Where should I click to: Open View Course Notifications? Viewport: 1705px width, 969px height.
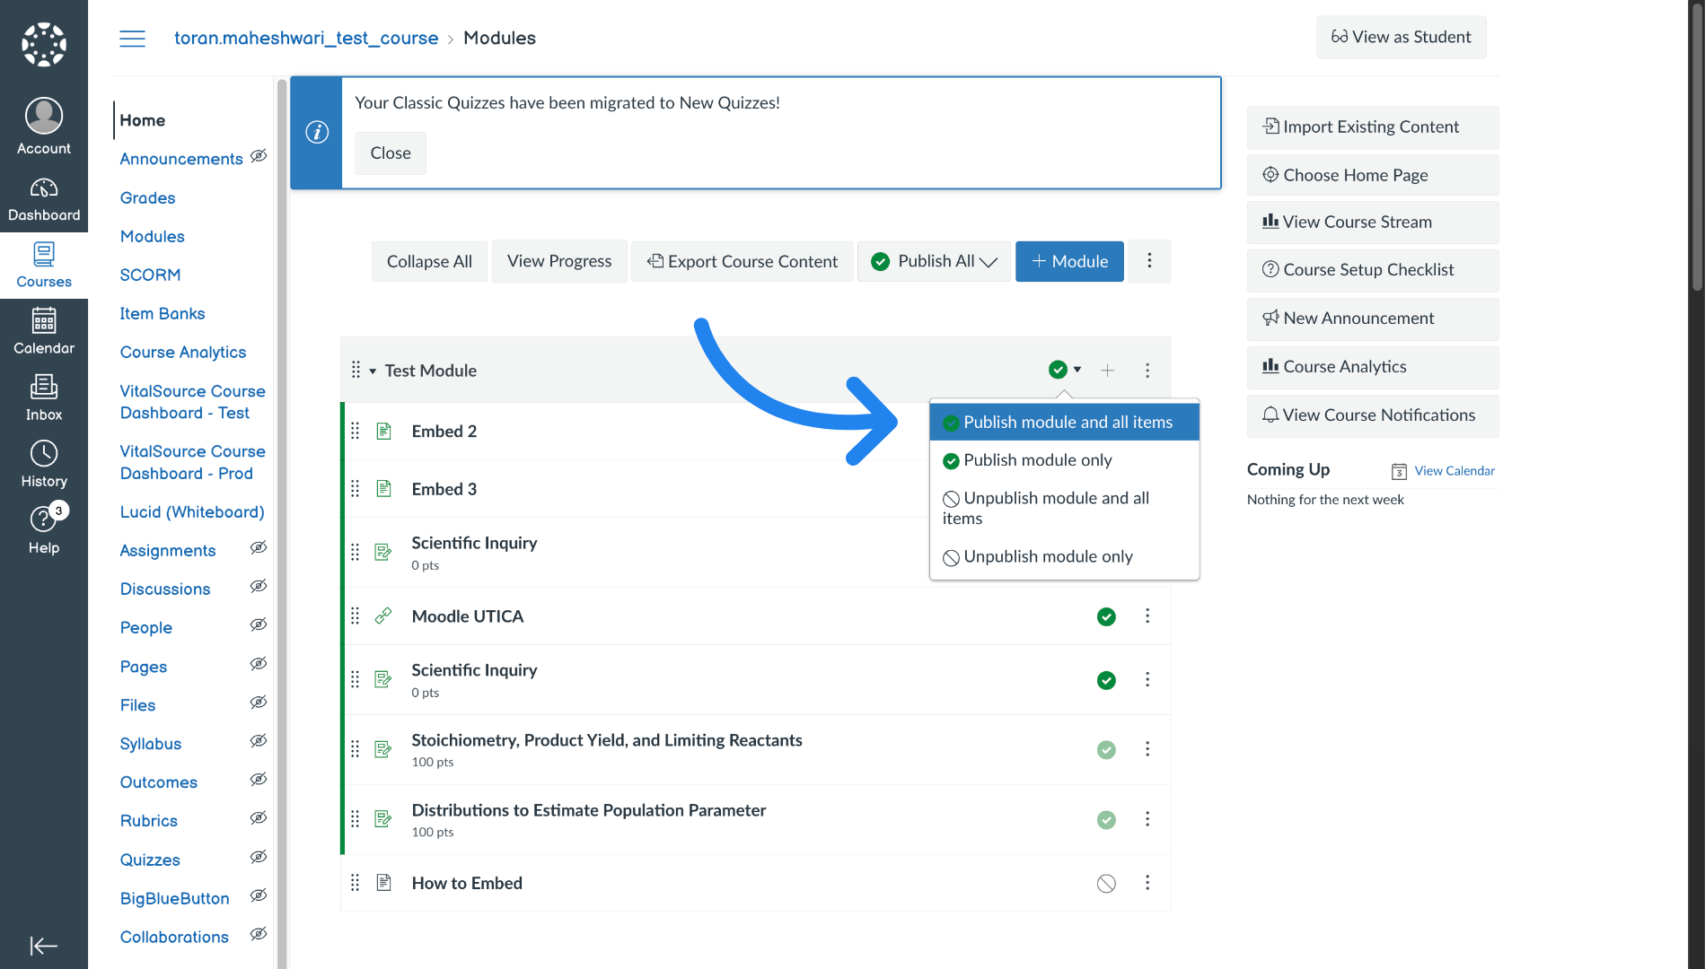click(x=1372, y=415)
